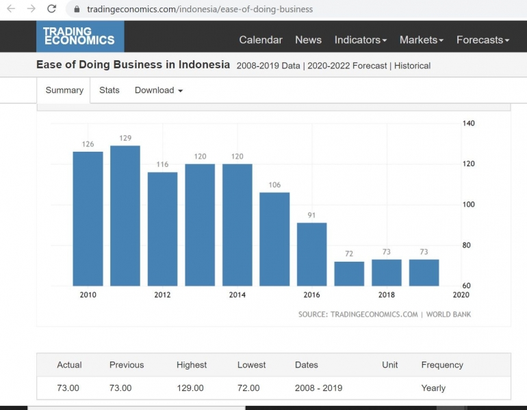
Task: Click the chart source text TRADINGECONOMICS.COM
Action: pos(374,314)
